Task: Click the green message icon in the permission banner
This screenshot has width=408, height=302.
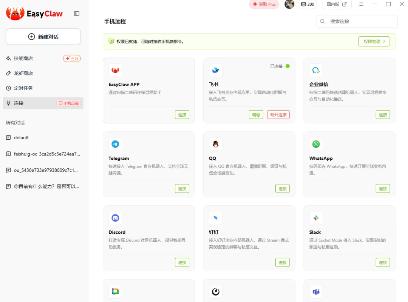Action: (x=111, y=42)
